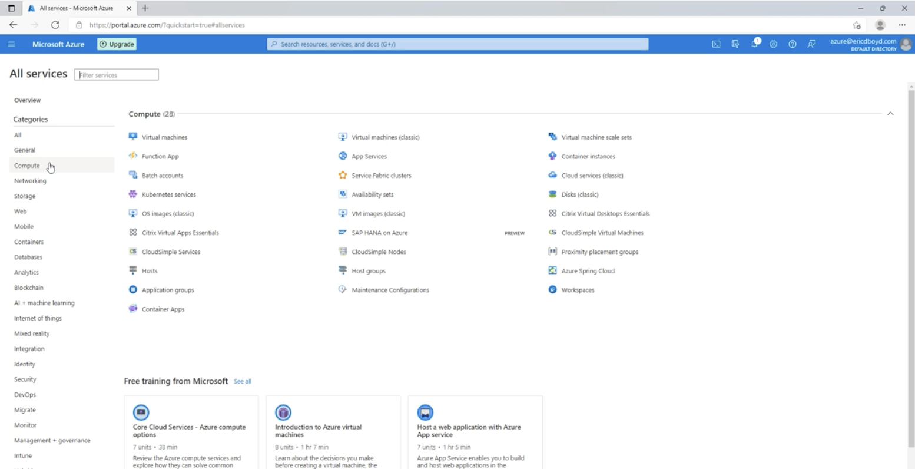The height and width of the screenshot is (469, 915).
Task: Open the Host groups link
Action: click(369, 271)
